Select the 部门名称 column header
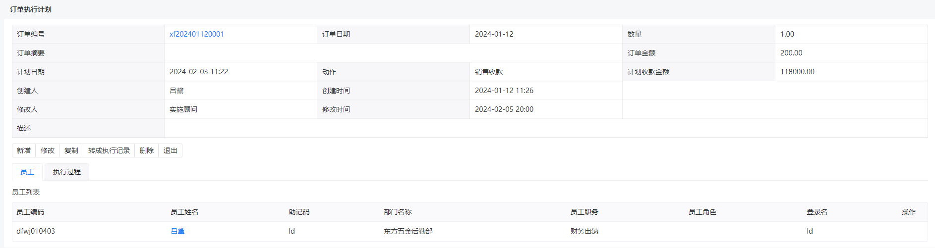 click(x=398, y=212)
